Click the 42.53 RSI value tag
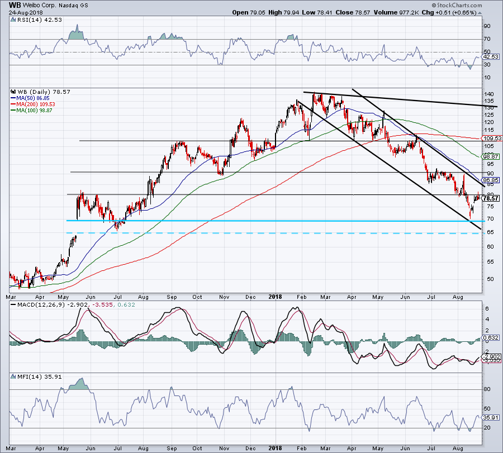The width and height of the screenshot is (503, 453). click(x=490, y=56)
